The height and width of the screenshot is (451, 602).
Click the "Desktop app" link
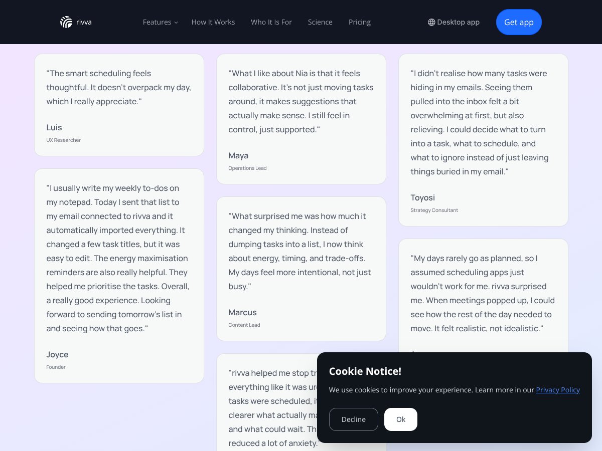click(x=458, y=22)
